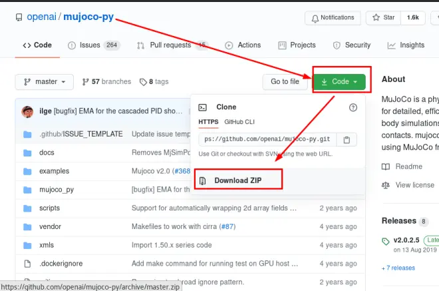This screenshot has height=291, width=439.
Task: Click the ilge committer avatar
Action: [x=27, y=112]
